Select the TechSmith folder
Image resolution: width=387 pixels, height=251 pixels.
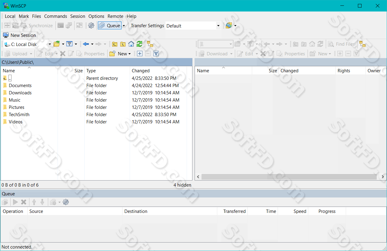click(19, 115)
